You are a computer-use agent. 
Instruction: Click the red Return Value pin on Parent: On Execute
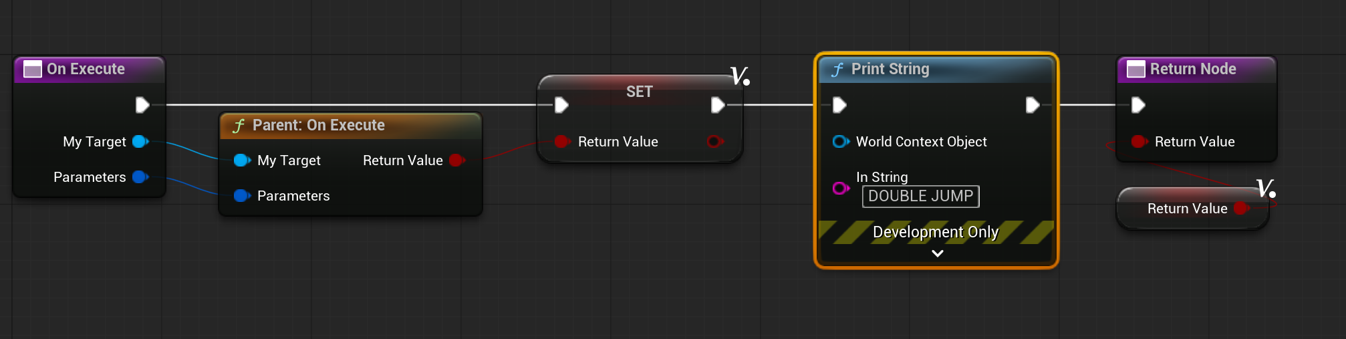tap(457, 160)
